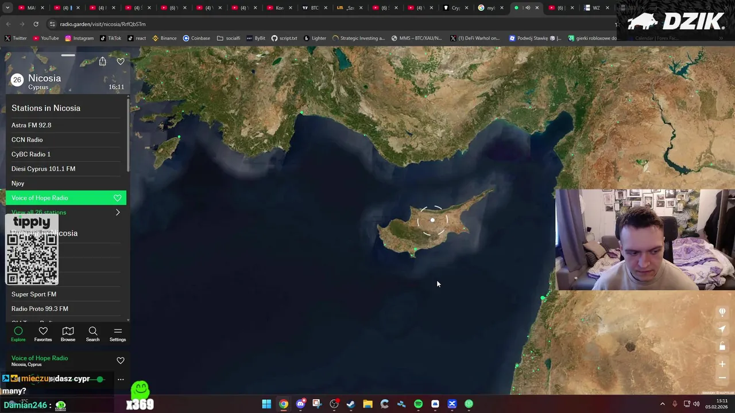Click the address bar URL

click(103, 24)
